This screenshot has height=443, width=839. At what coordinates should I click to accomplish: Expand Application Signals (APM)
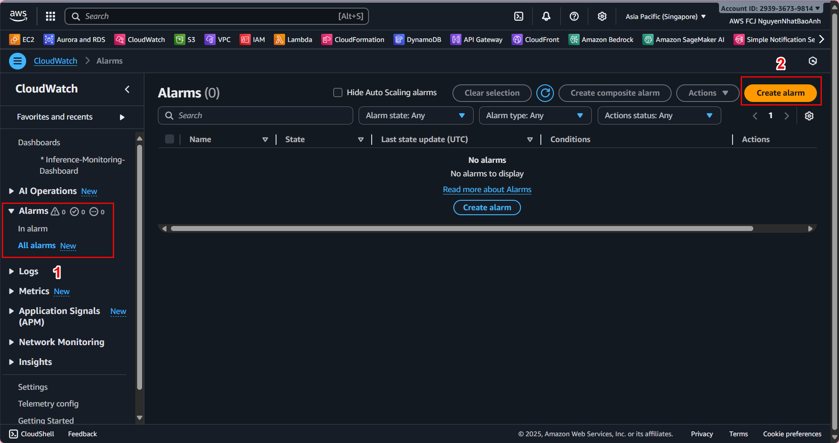pyautogui.click(x=11, y=311)
